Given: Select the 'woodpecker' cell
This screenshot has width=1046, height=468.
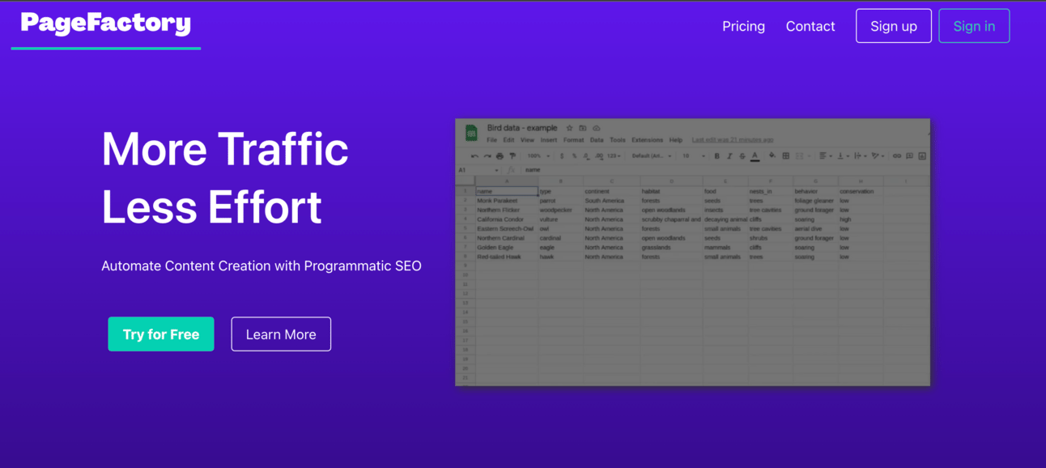Looking at the screenshot, I should (x=559, y=210).
